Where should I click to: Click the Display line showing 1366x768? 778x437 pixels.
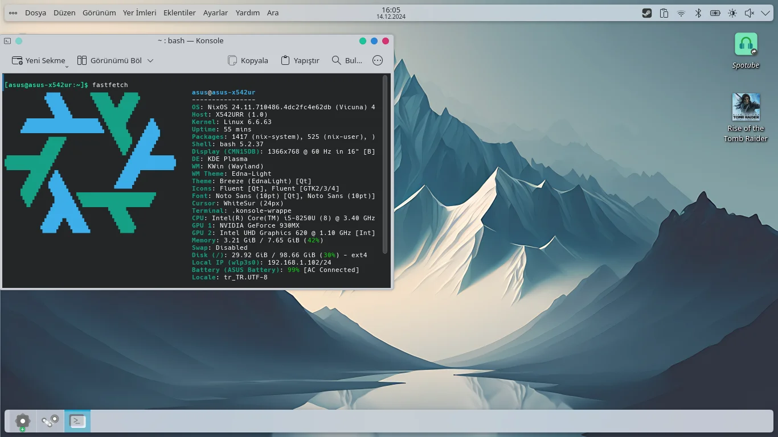pos(284,151)
